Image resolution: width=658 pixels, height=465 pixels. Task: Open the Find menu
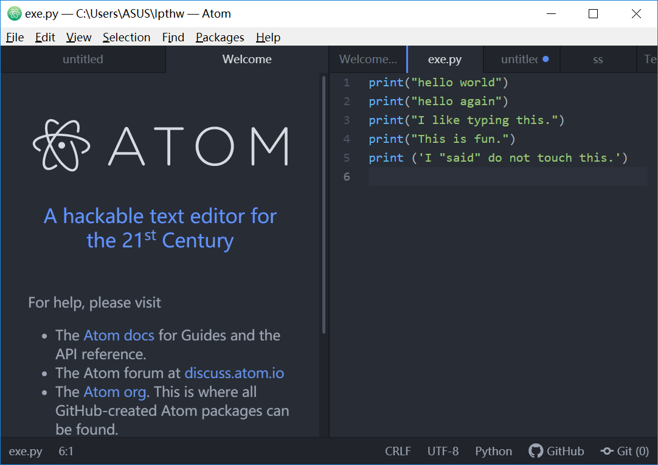tap(173, 37)
